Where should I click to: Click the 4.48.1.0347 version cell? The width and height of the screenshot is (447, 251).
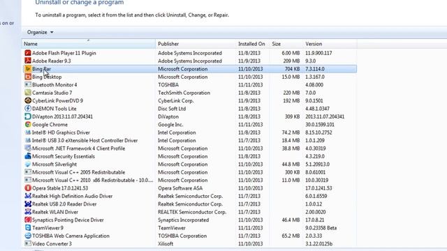[x=317, y=109]
